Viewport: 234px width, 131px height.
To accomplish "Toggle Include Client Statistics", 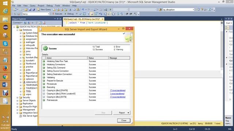I will tap(101, 14).
